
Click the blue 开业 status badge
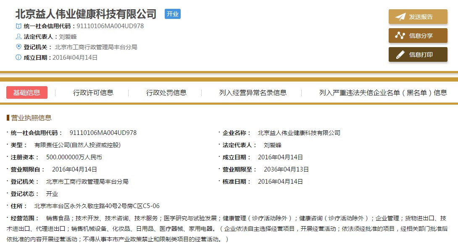point(173,14)
